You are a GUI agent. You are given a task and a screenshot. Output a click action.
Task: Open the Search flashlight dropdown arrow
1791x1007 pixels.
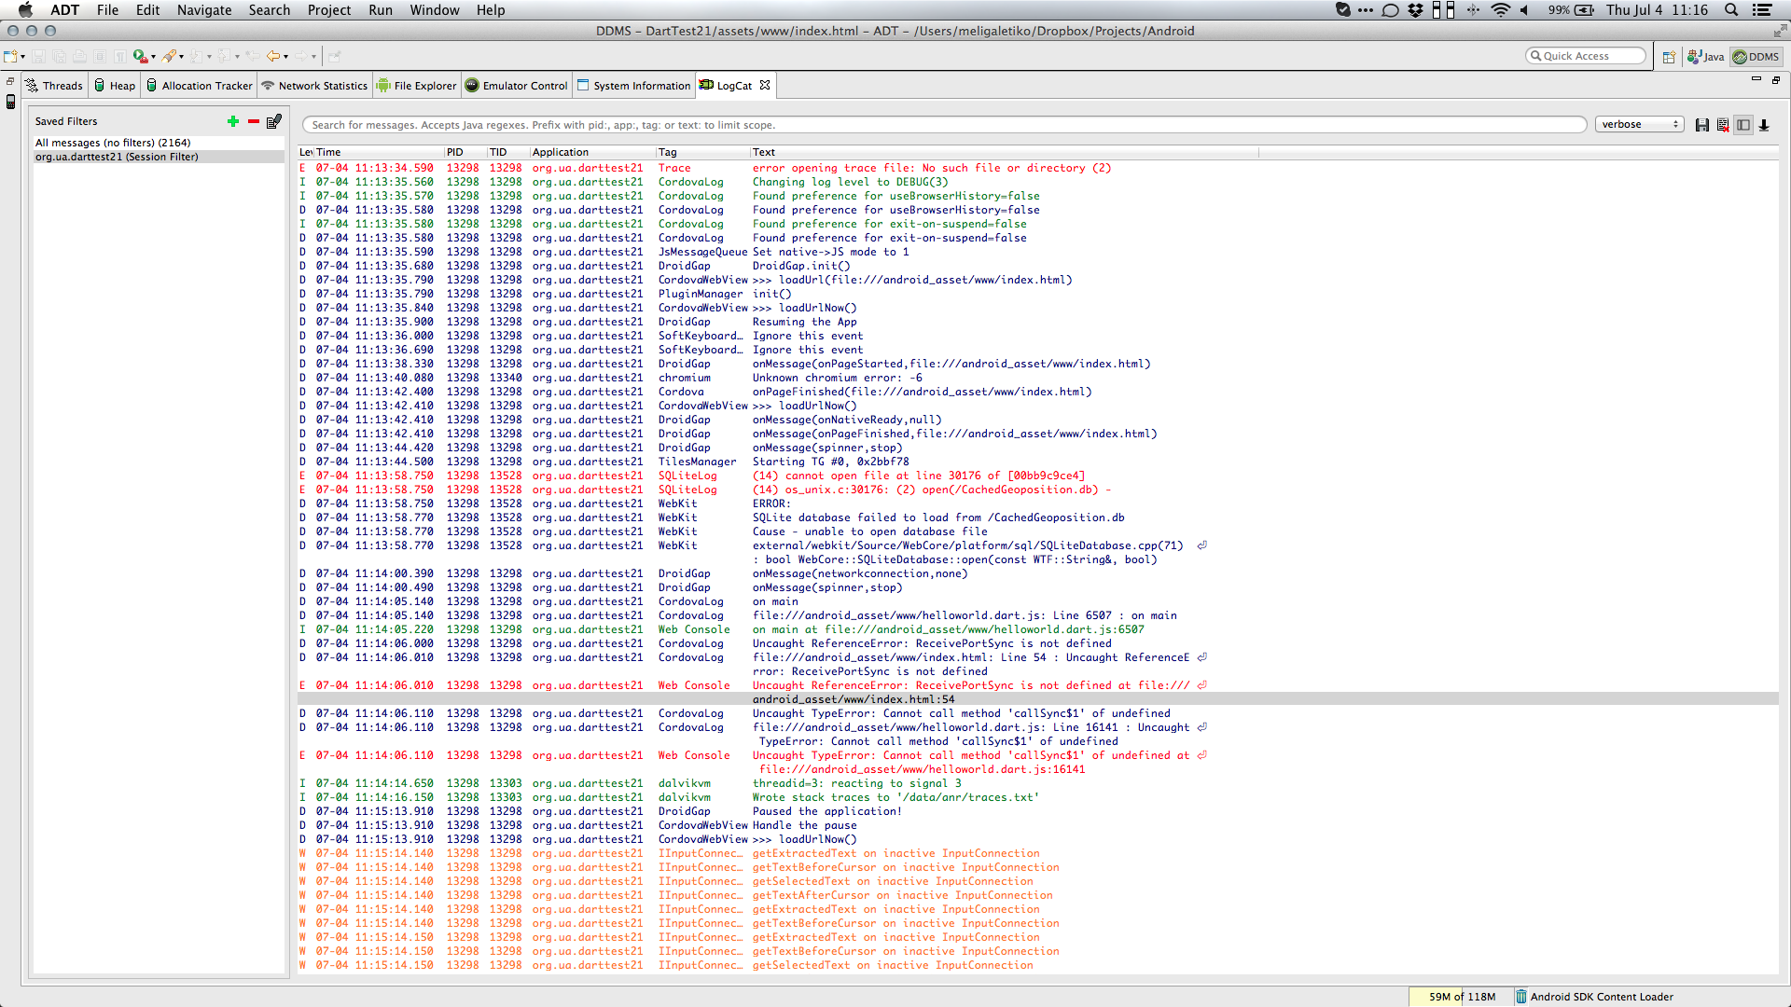(x=181, y=57)
